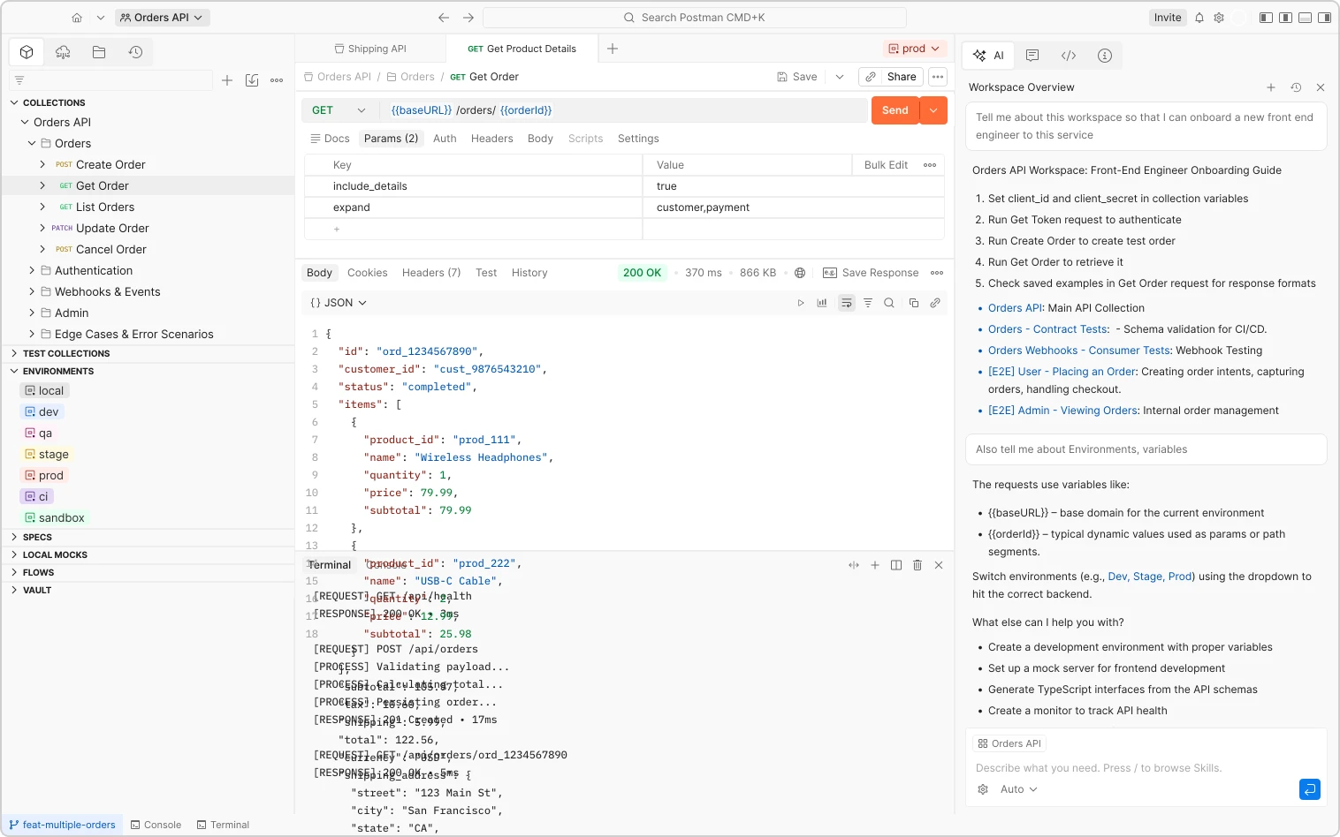The width and height of the screenshot is (1340, 837).
Task: Open sidebar more options ellipsis
Action: point(277,80)
